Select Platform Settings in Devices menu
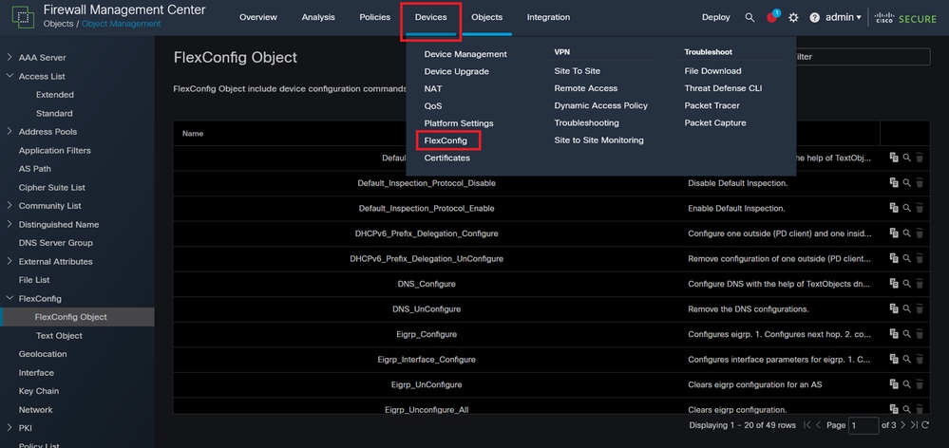949x448 pixels. pos(459,122)
